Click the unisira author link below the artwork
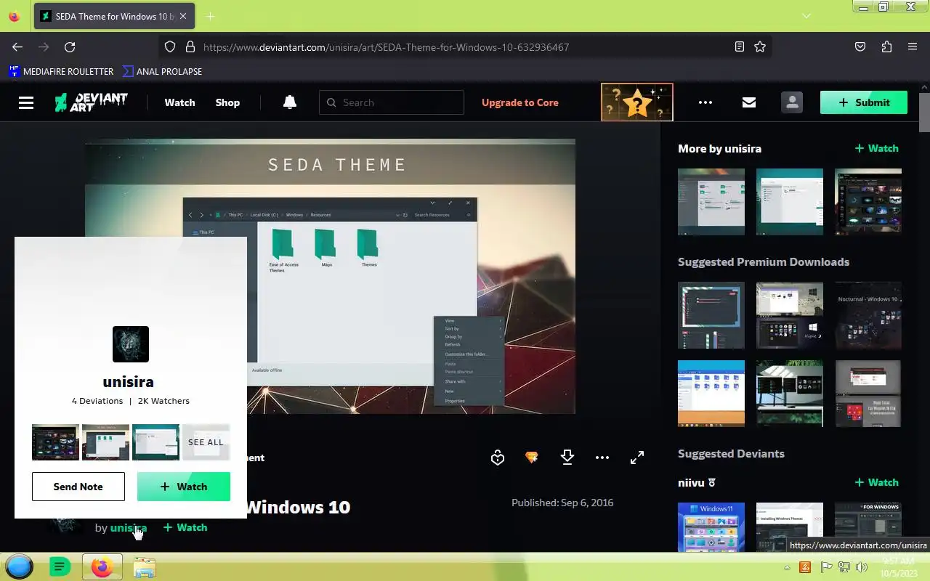930x581 pixels. (129, 528)
